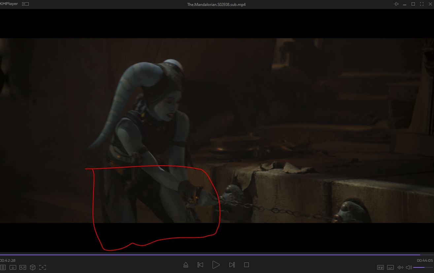Click the download video icon
434x273 pixels.
pyautogui.click(x=13, y=267)
